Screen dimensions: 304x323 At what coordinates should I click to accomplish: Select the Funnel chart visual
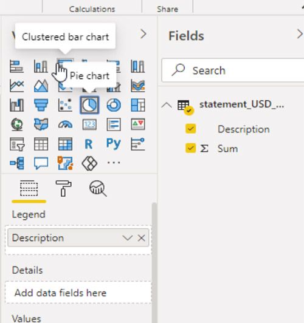click(x=41, y=105)
